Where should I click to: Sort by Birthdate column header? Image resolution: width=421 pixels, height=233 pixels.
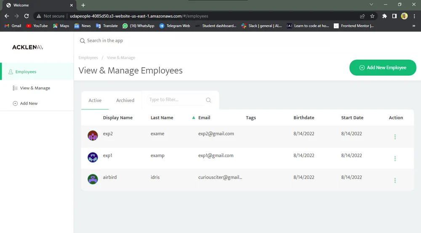pos(304,118)
